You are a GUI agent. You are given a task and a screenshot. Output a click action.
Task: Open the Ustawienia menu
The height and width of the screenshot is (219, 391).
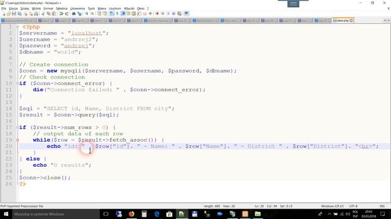(78, 9)
